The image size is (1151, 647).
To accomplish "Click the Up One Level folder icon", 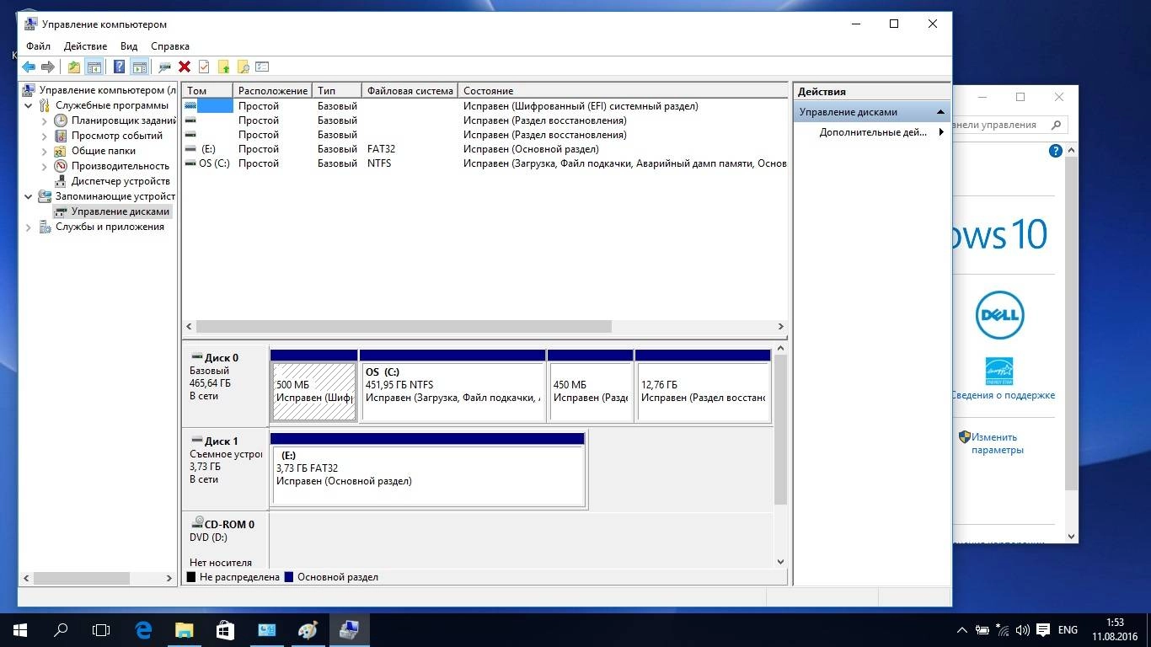I will coord(74,67).
